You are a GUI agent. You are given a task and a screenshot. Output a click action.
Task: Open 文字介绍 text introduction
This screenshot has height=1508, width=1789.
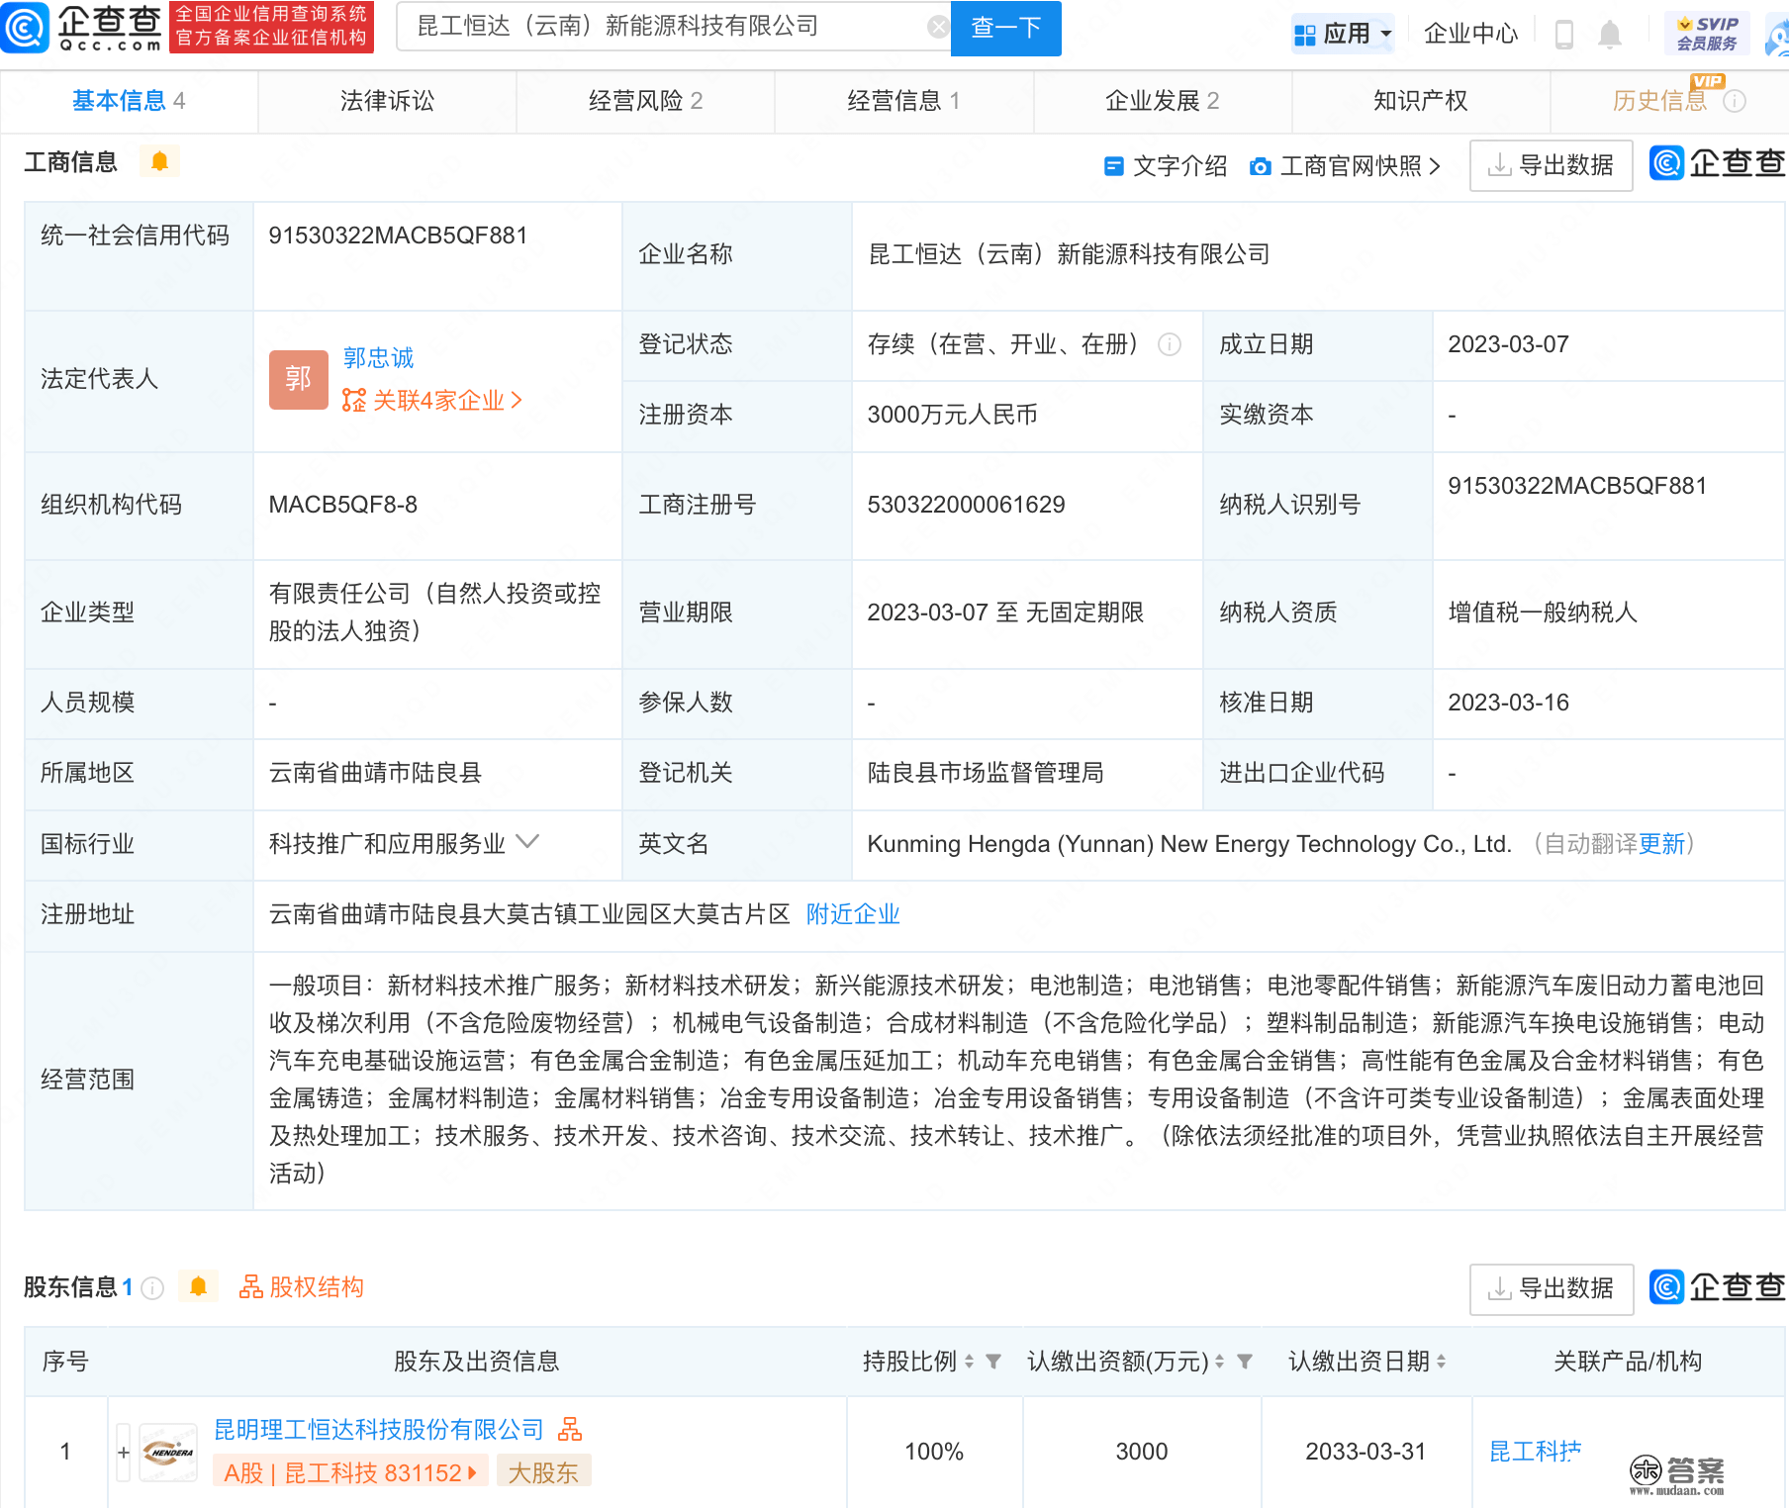coord(1166,166)
